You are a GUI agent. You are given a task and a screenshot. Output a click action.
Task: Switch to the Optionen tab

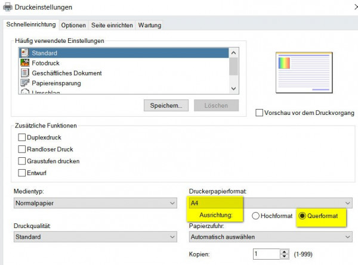click(x=73, y=25)
